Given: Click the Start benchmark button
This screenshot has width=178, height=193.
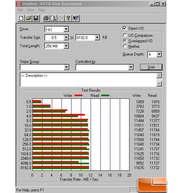Looking at the screenshot, I should tap(151, 67).
